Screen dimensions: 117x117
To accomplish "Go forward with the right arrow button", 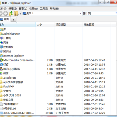I will tap(6, 13).
